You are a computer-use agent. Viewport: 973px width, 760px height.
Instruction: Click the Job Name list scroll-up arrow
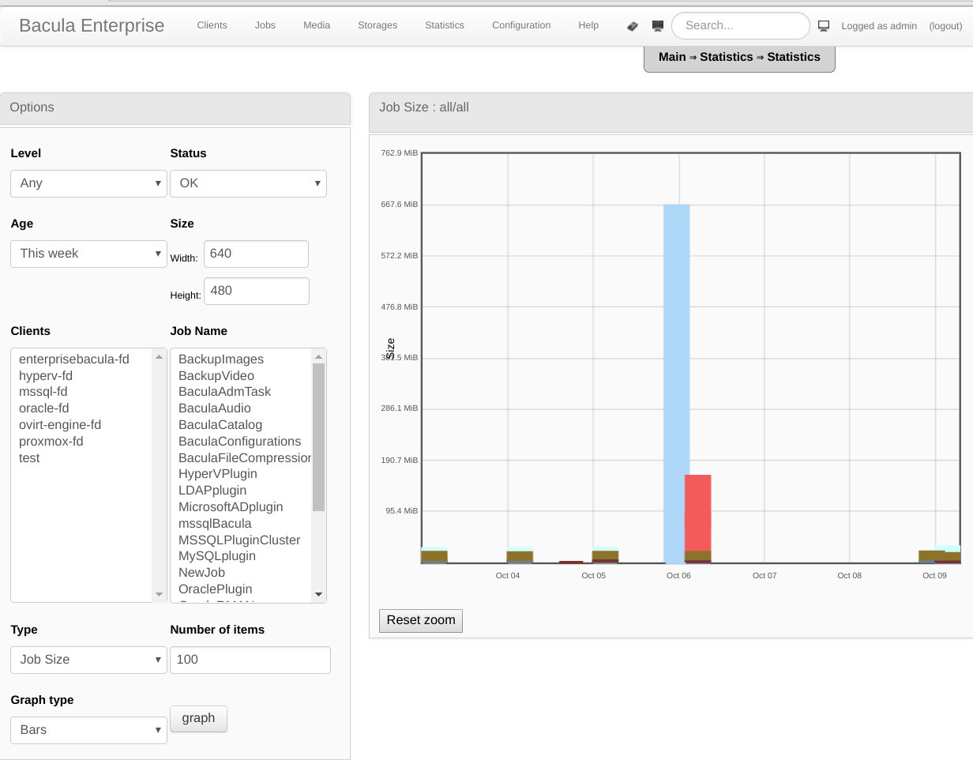pyautogui.click(x=318, y=356)
